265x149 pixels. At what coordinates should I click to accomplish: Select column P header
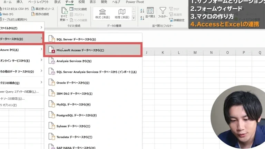click(x=244, y=52)
